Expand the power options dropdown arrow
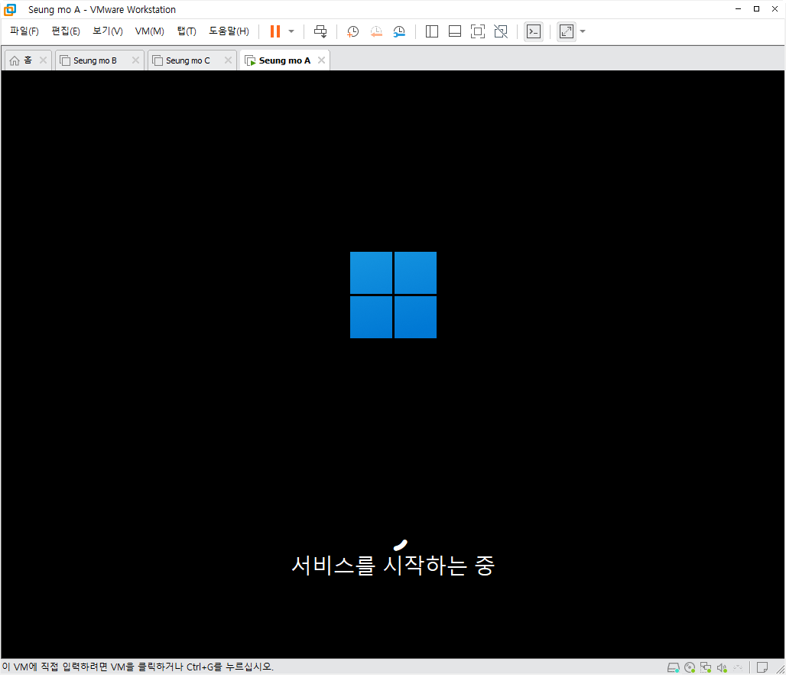 tap(291, 31)
